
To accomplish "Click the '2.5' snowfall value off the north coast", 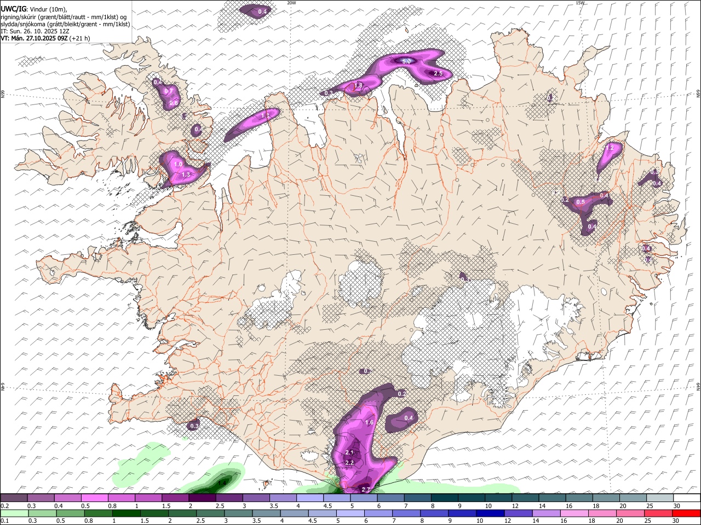I will pyautogui.click(x=438, y=73).
